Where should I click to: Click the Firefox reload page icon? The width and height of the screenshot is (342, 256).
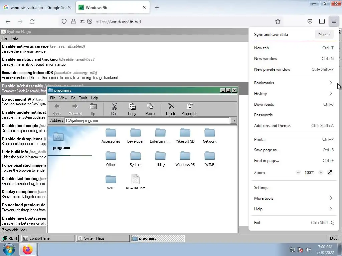point(32,22)
